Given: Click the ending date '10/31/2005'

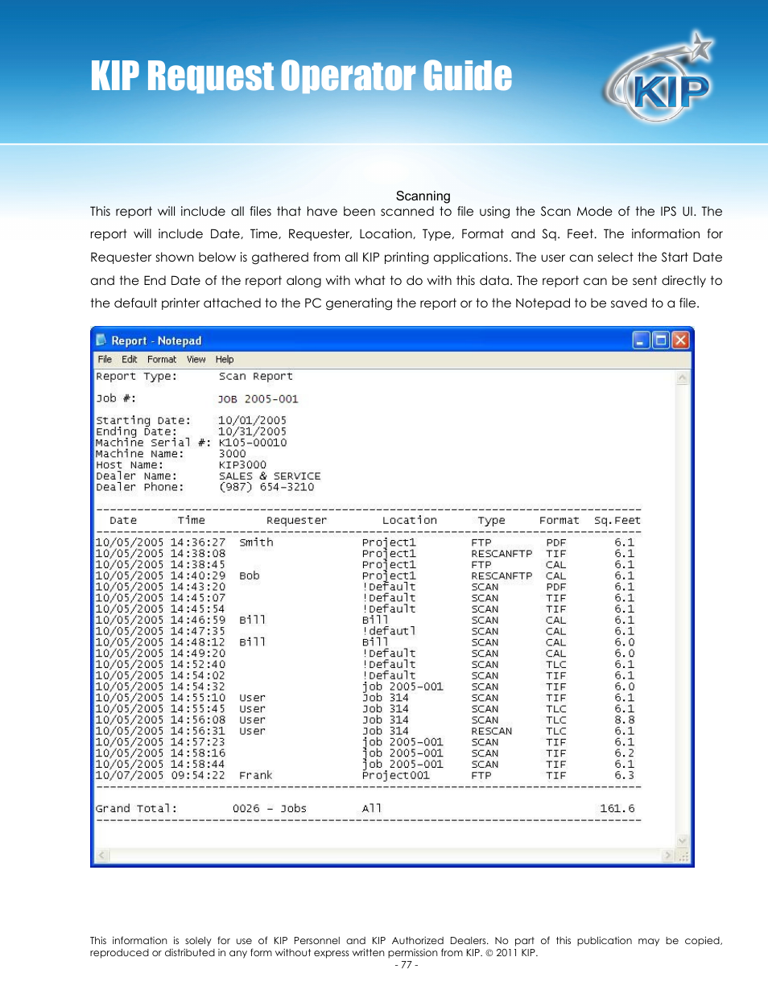Looking at the screenshot, I should 252,431.
